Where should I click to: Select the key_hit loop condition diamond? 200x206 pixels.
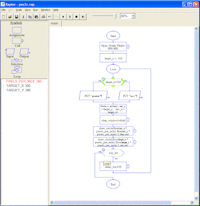click(113, 153)
